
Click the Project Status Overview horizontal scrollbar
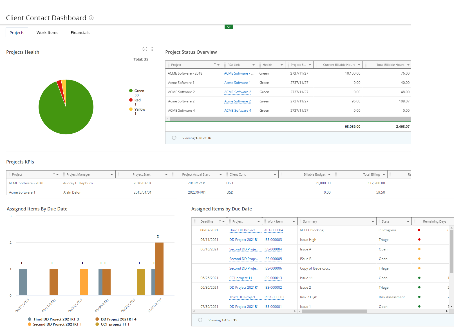pyautogui.click(x=290, y=119)
